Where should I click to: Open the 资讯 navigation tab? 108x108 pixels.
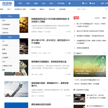pyautogui.click(x=28, y=3)
